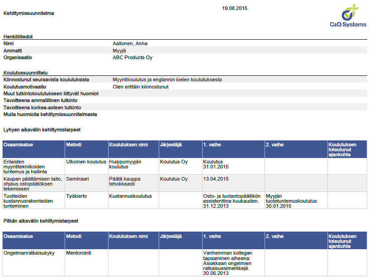Click Tavoitteena ammatillinen tutkinto label
Image resolution: width=369 pixels, height=279 pixels.
[x=40, y=101]
